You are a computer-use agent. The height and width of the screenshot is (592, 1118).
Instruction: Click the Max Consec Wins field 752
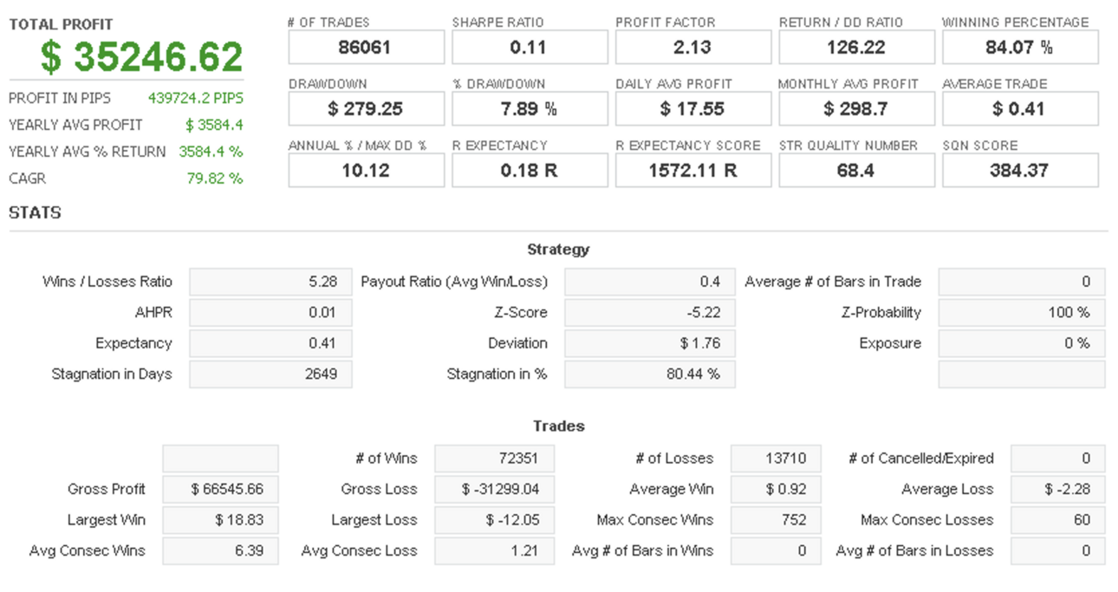tap(776, 520)
